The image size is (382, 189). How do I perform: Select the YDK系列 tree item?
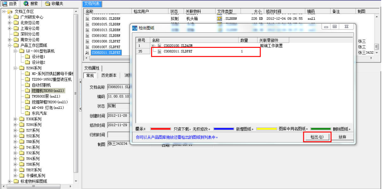tap(33, 164)
